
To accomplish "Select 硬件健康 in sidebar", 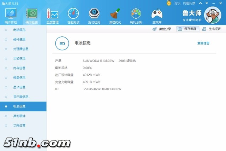I will [x=23, y=39].
